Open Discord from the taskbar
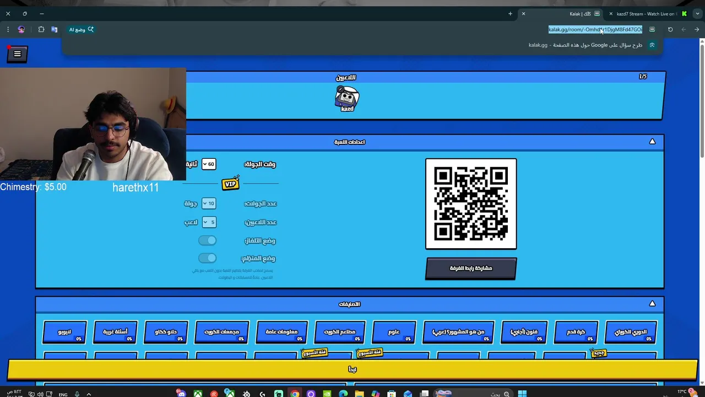 click(x=181, y=393)
